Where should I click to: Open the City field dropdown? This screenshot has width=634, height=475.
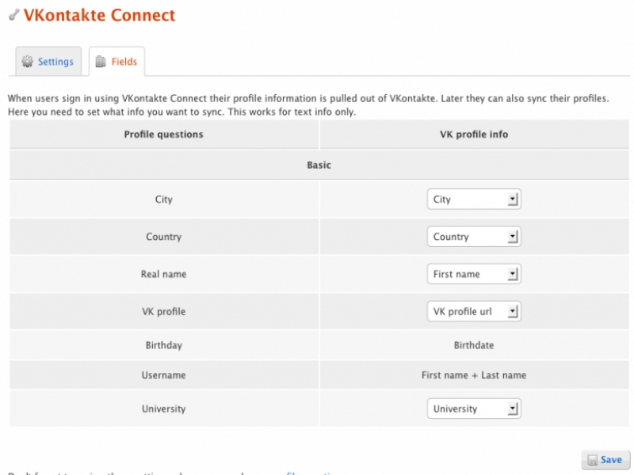click(474, 199)
